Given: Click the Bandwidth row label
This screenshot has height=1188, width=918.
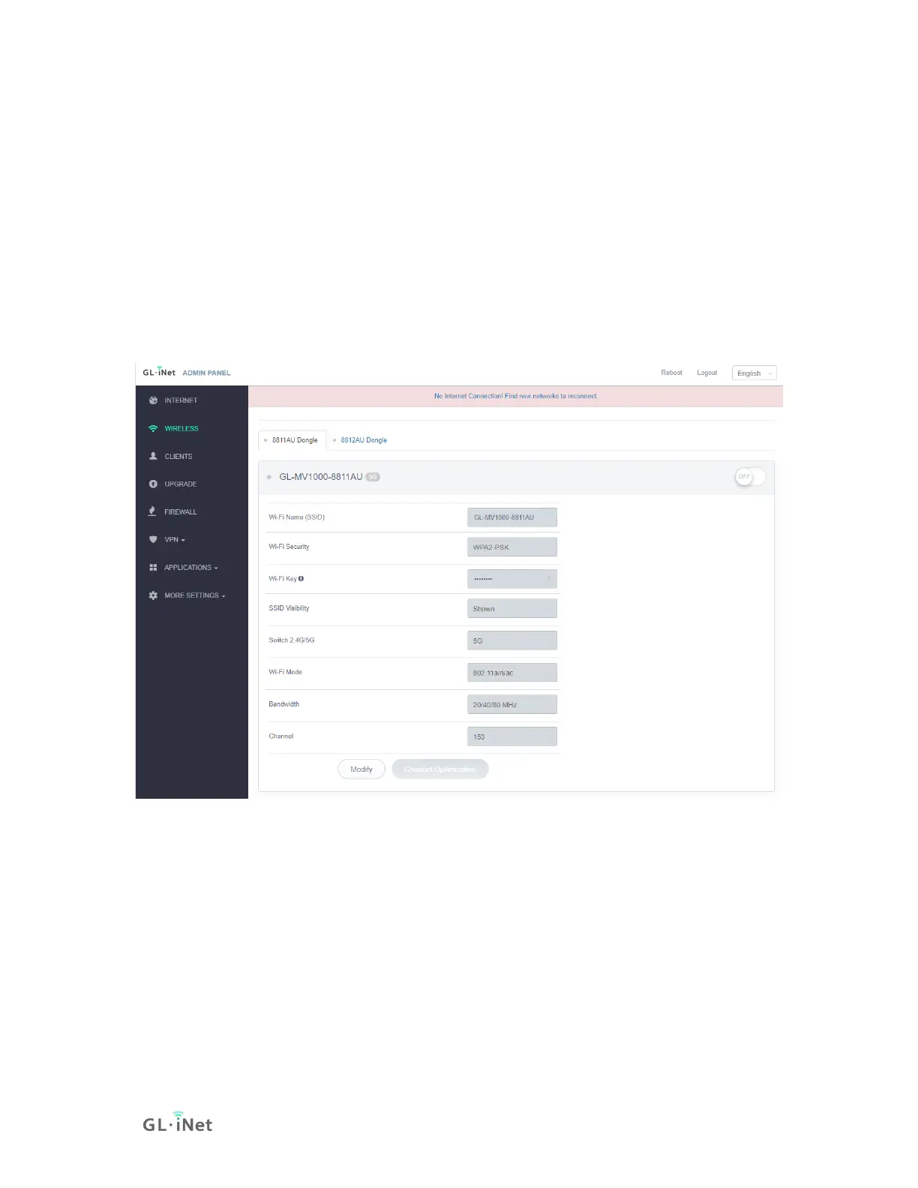Looking at the screenshot, I should point(283,704).
